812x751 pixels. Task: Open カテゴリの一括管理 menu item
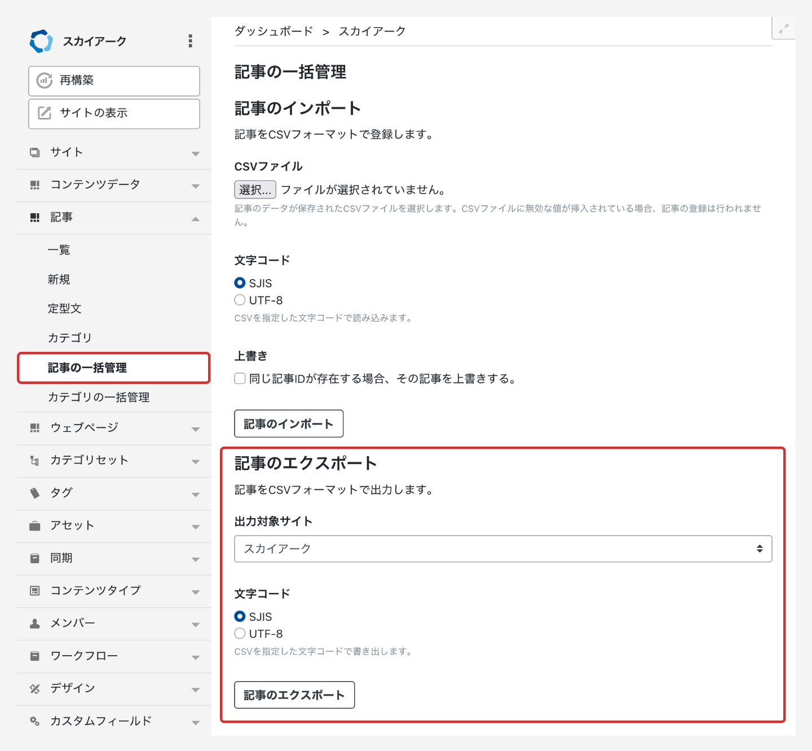point(99,397)
